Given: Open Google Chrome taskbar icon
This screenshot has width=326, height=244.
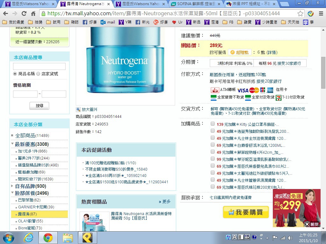Looking at the screenshot, I should point(48,238).
